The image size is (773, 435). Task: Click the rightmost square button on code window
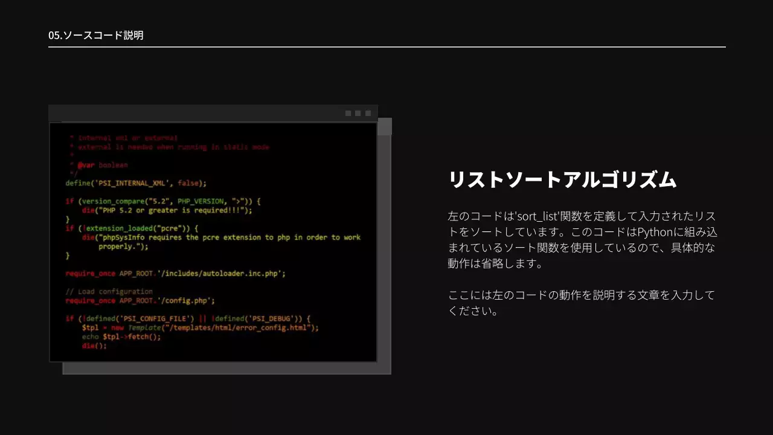pyautogui.click(x=368, y=112)
